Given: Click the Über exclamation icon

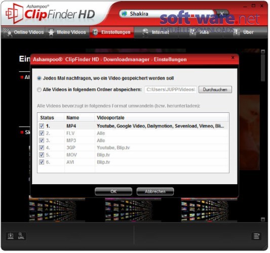Looking at the screenshot, I should click(237, 32).
